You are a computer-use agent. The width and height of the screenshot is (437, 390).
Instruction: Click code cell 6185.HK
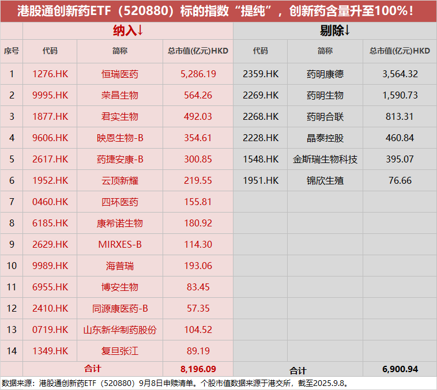tap(50, 223)
